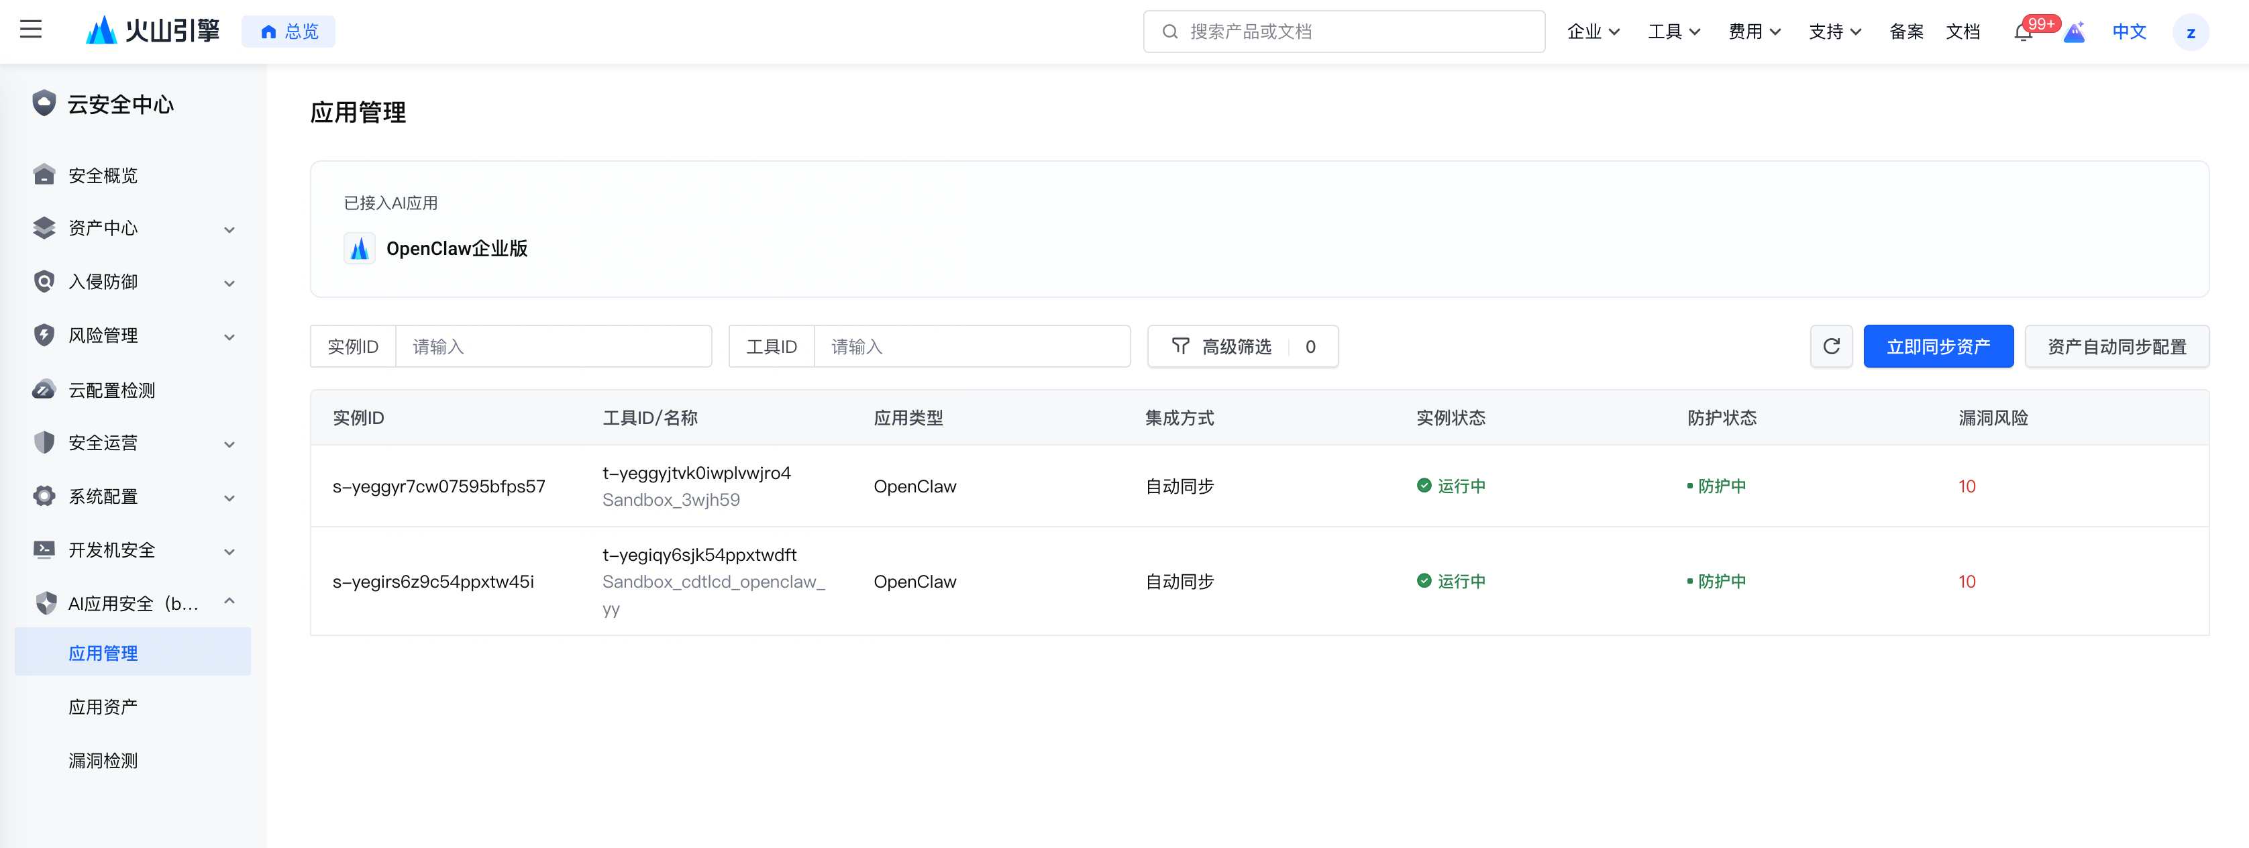Open the 企业 dropdown in header

1592,32
